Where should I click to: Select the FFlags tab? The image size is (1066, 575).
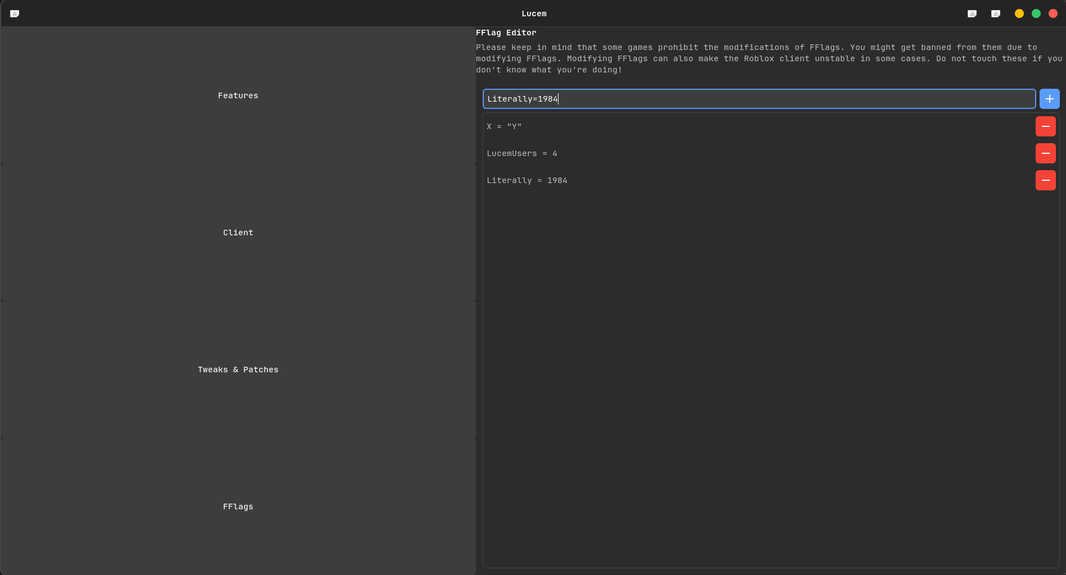point(238,506)
